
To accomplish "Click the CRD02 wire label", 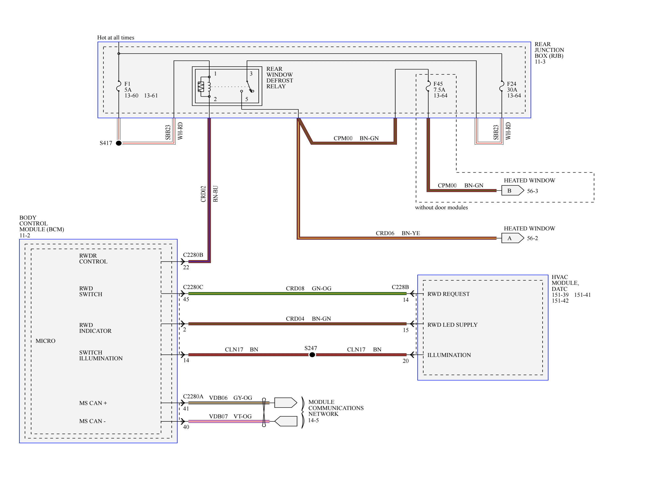I will tap(203, 194).
